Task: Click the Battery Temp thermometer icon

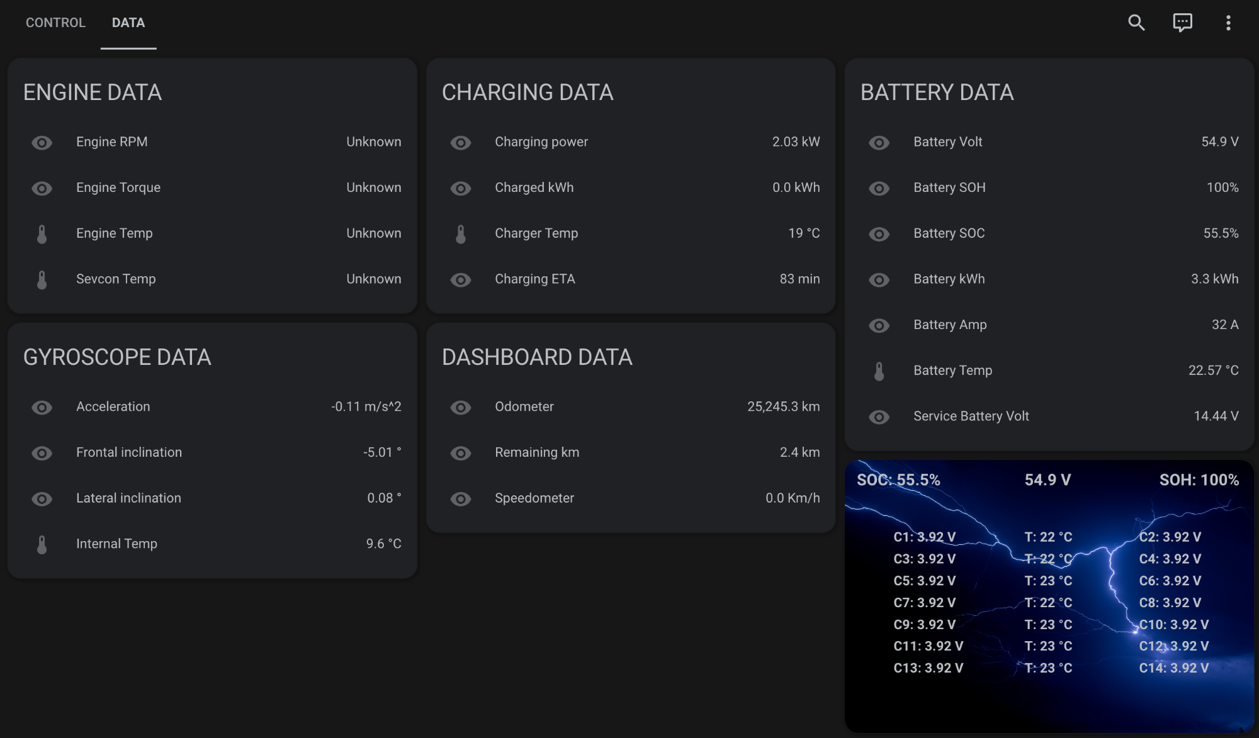Action: pyautogui.click(x=879, y=371)
